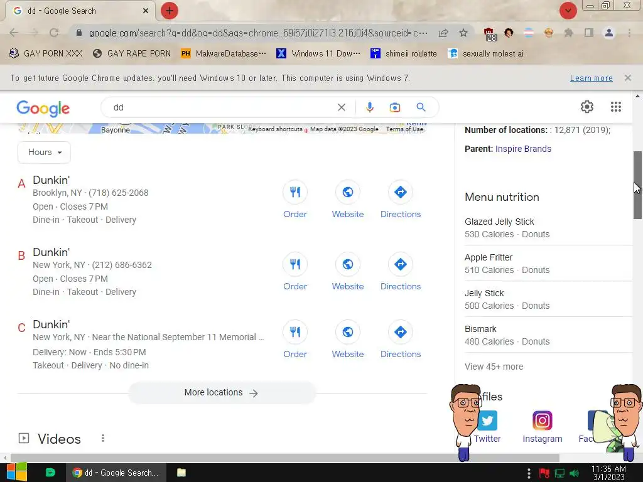The image size is (643, 482).
Task: Reload the current page
Action: tap(54, 33)
